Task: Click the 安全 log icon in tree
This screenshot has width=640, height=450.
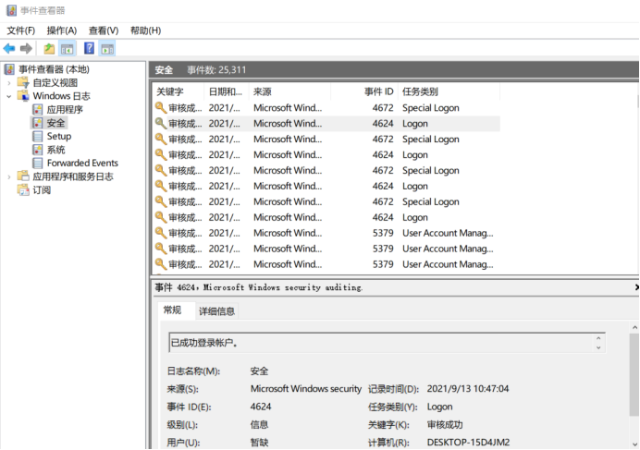Action: [x=38, y=123]
